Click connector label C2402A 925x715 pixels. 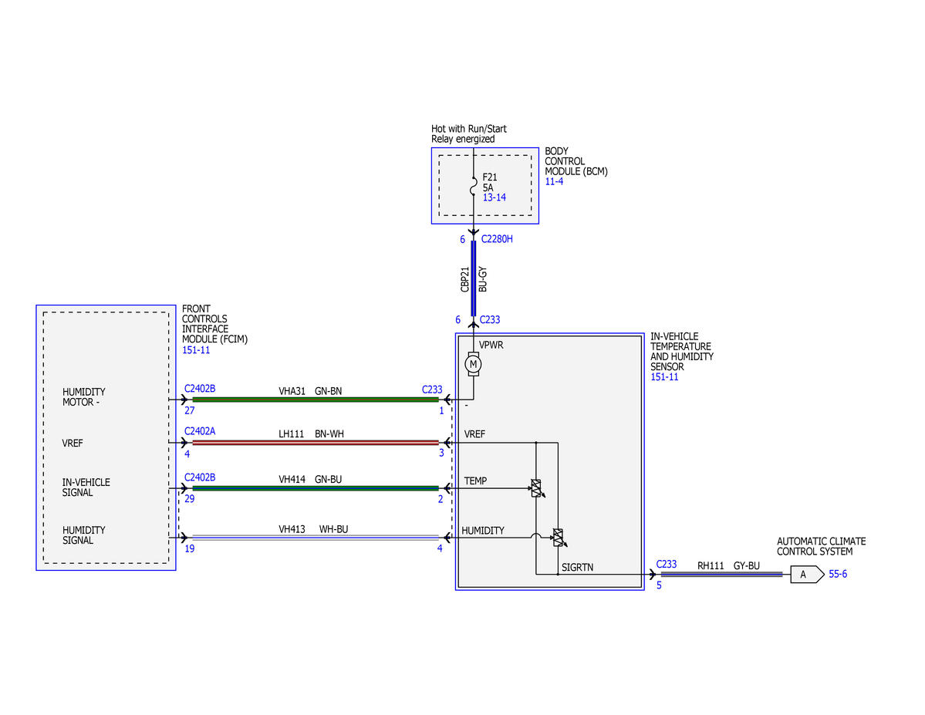[x=199, y=431]
